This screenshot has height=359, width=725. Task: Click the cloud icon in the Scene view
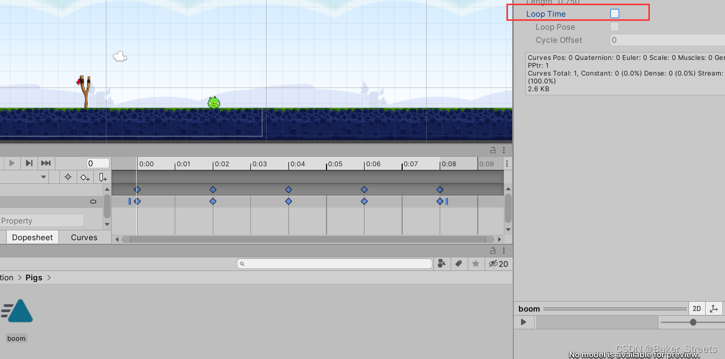coord(120,56)
